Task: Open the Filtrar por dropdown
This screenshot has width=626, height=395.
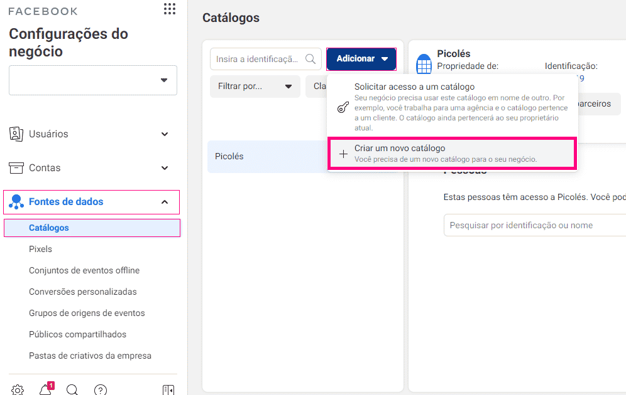Action: tap(255, 87)
